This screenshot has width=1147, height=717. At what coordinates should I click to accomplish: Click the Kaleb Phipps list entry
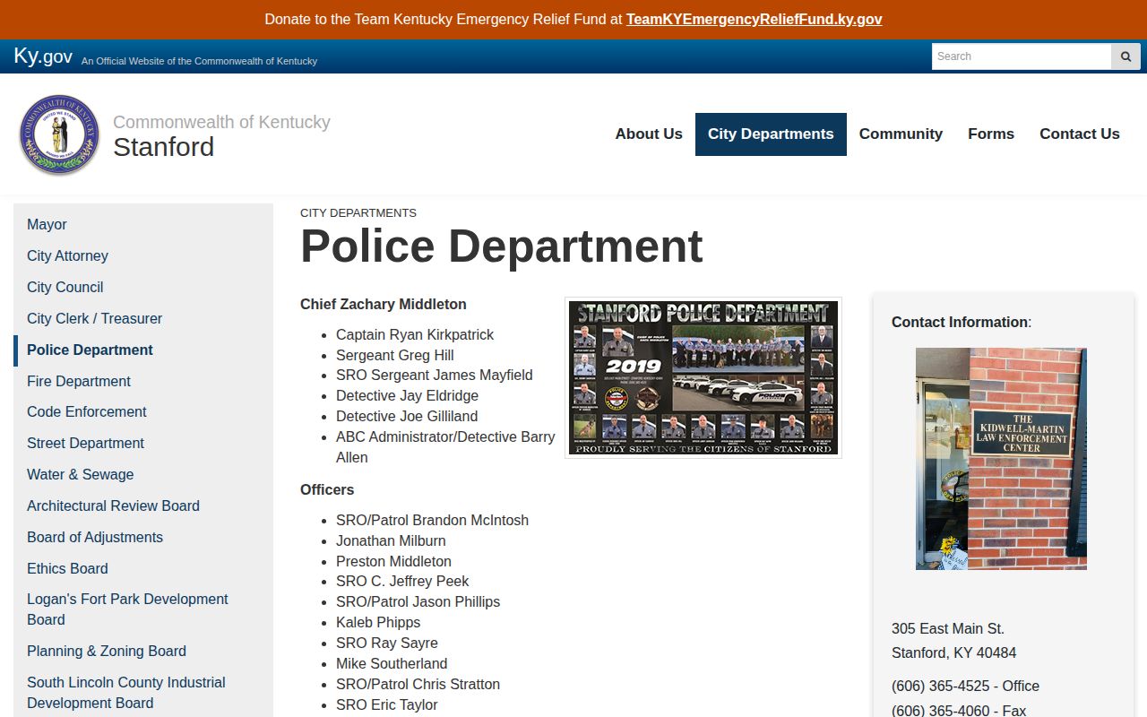click(x=378, y=623)
